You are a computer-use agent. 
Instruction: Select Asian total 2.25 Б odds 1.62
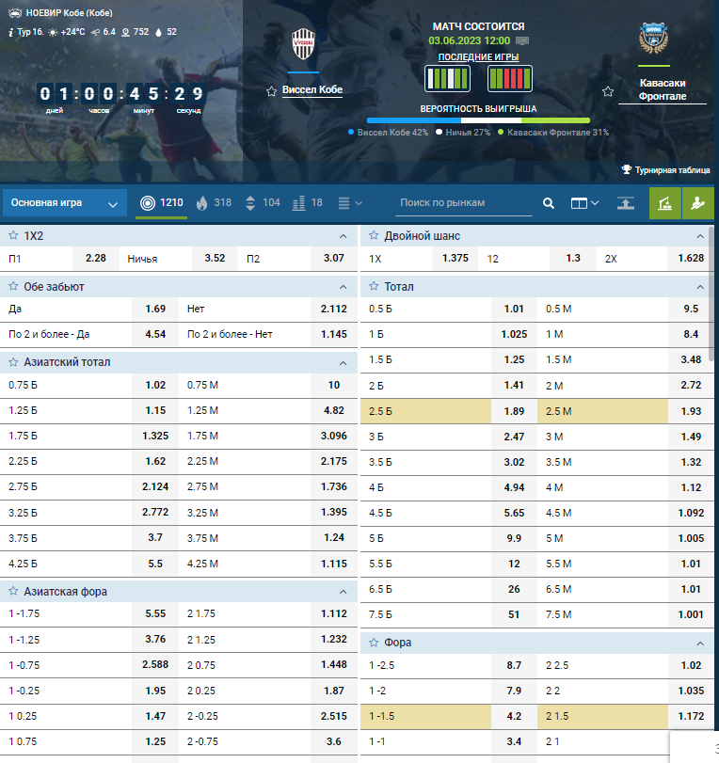tap(155, 461)
